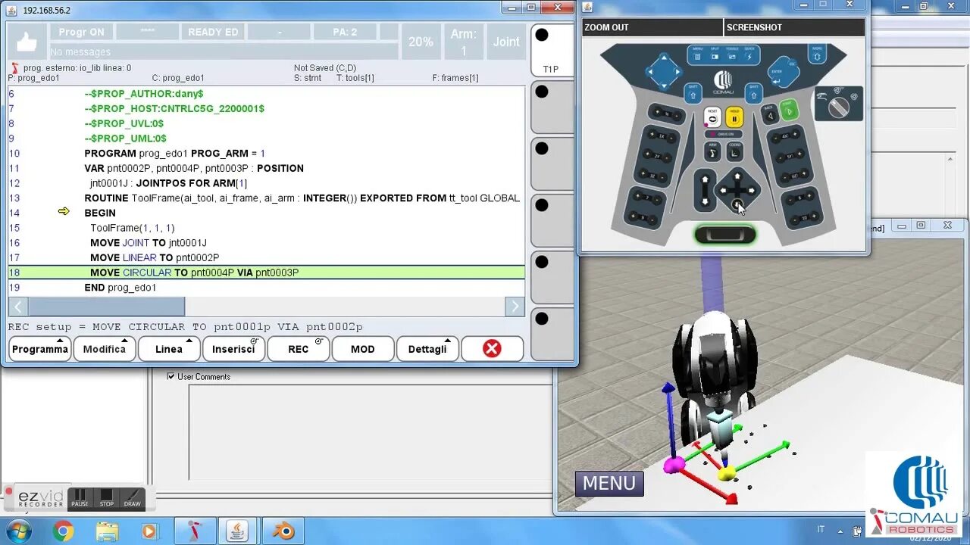The image size is (970, 545).
Task: Select line 15 ToolFrame(1, 1, 1)
Action: coord(266,228)
